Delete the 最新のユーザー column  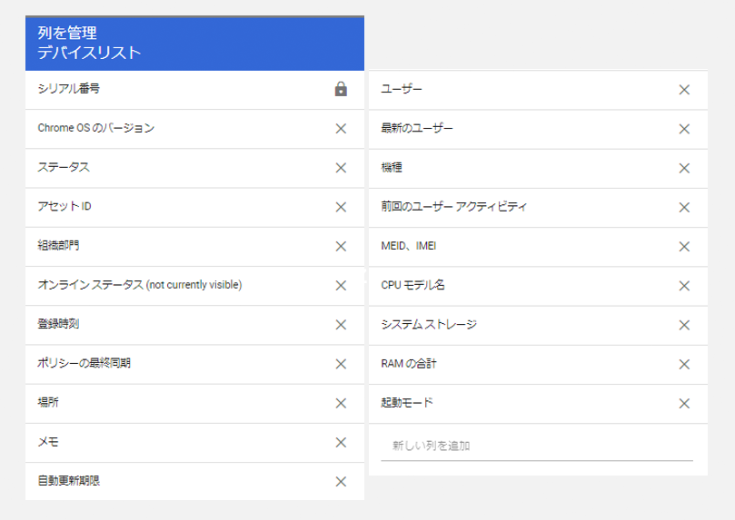[x=684, y=129]
